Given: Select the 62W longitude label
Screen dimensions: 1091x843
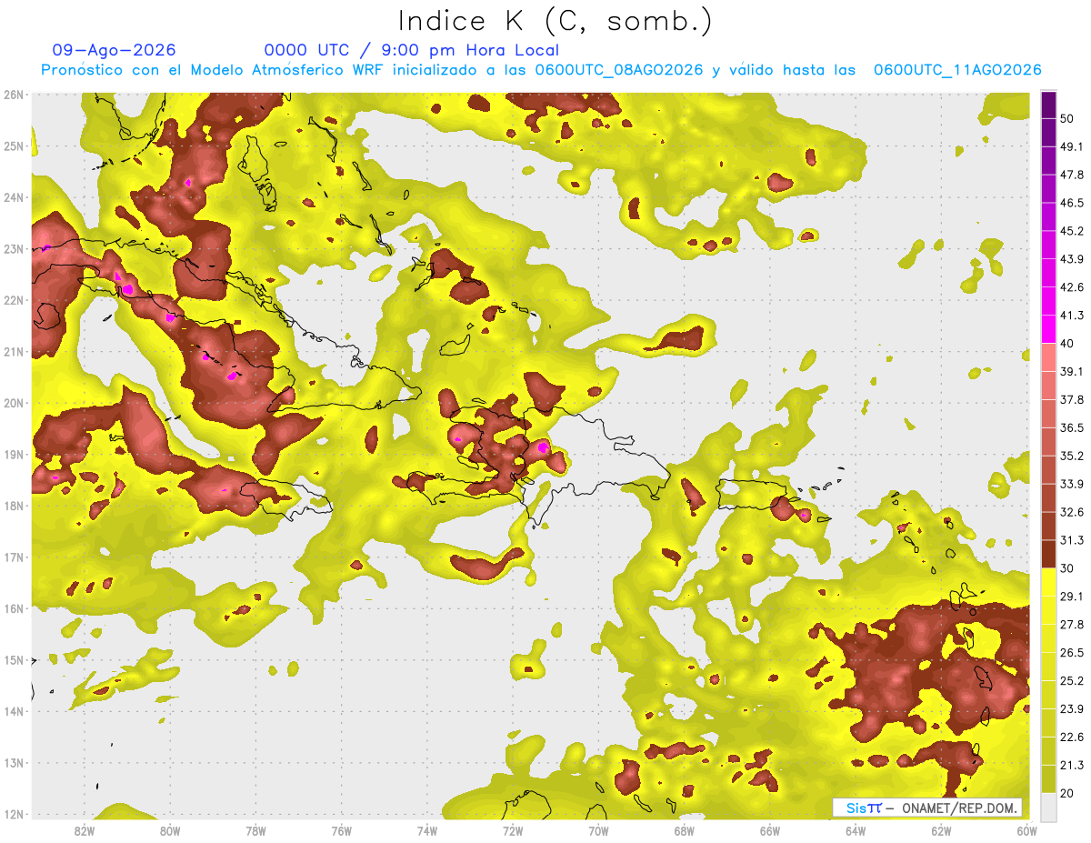Looking at the screenshot, I should click(941, 831).
